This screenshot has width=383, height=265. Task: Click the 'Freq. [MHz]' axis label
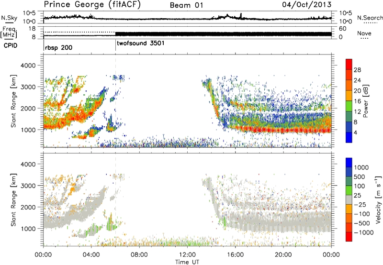(9, 32)
